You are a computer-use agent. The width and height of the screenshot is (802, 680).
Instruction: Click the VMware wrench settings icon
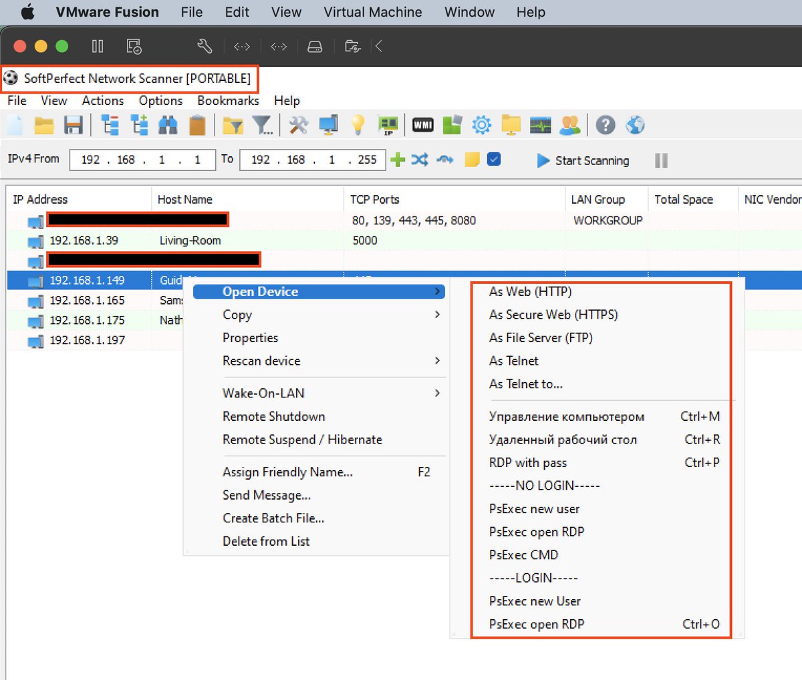pos(205,46)
